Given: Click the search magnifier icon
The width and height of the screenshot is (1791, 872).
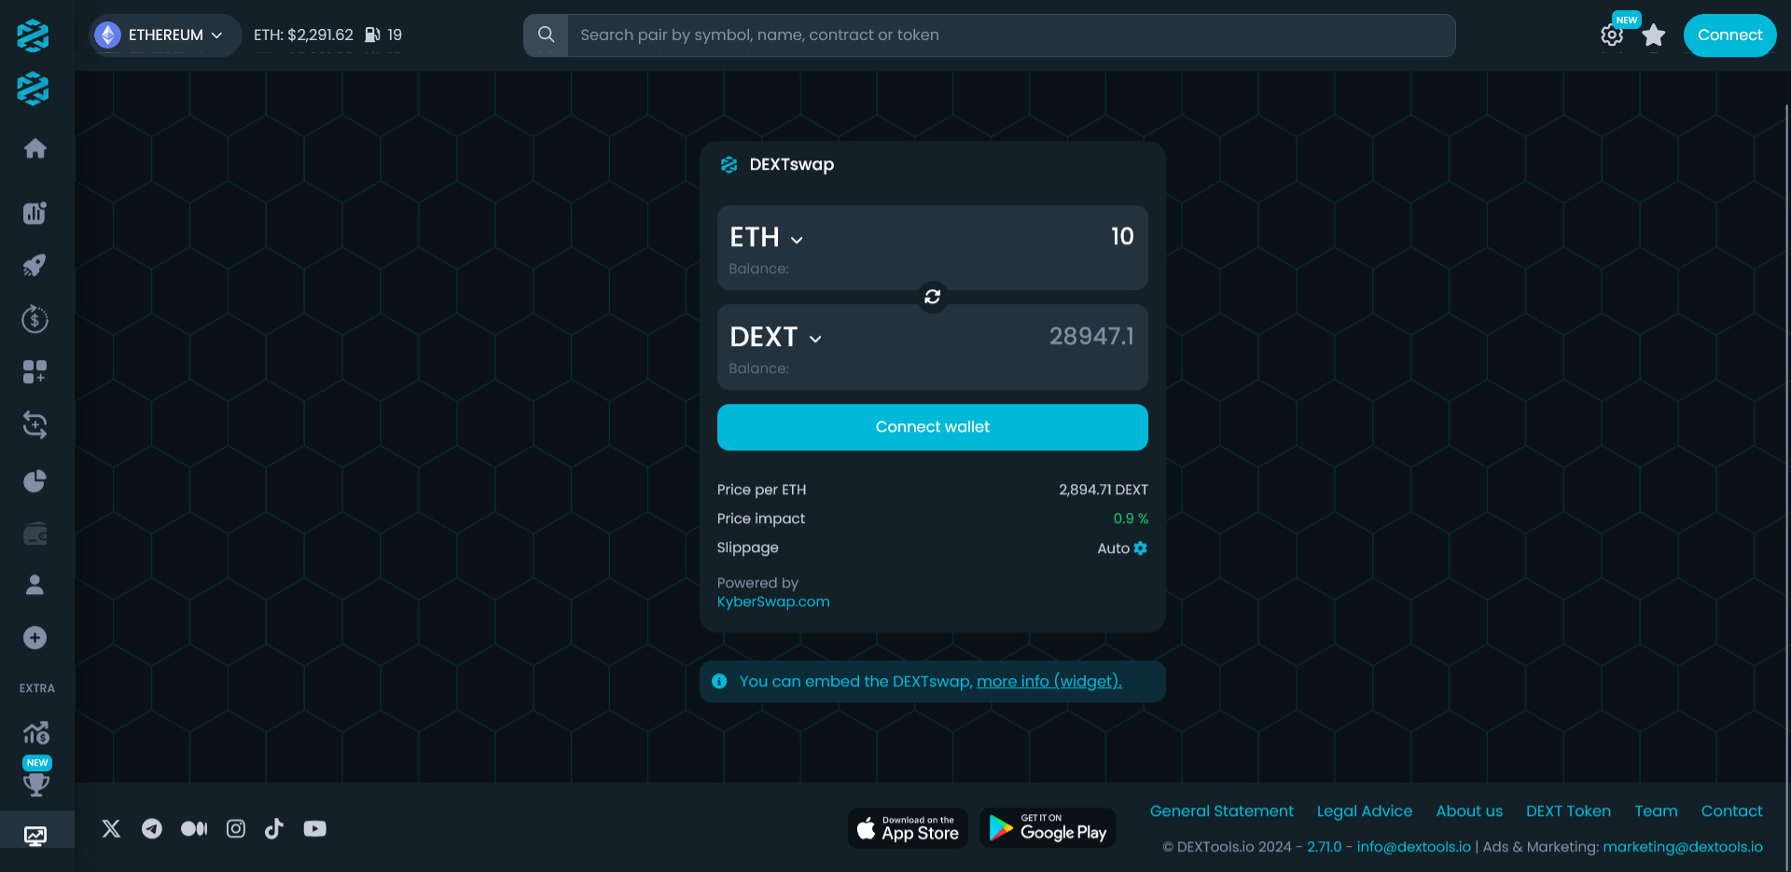Looking at the screenshot, I should [x=547, y=35].
